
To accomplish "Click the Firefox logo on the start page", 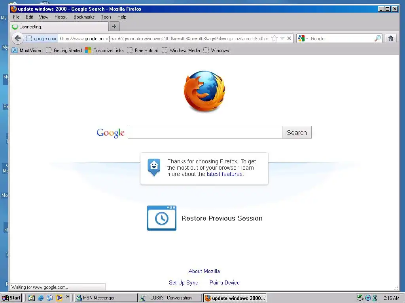I will (204, 91).
